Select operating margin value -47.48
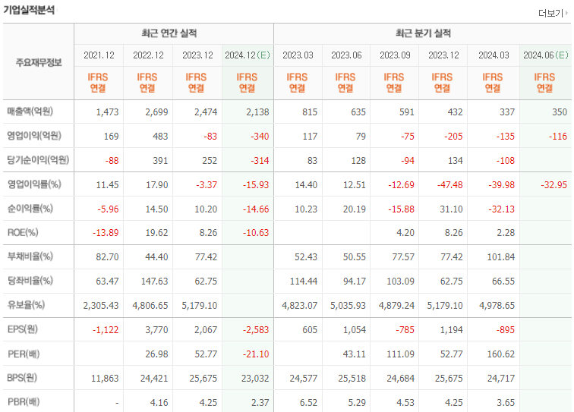 450,185
